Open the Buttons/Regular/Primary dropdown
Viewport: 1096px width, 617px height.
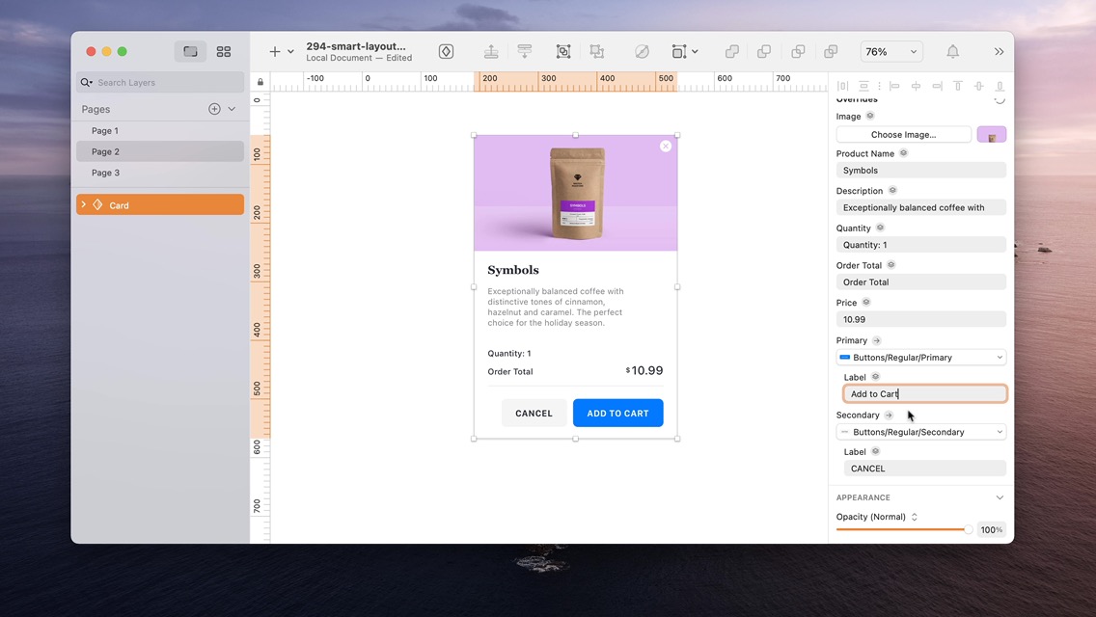[920, 357]
